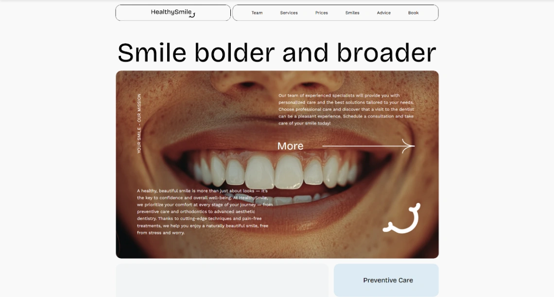Viewport: 554px width, 297px height.
Task: Open the Advice section
Action: [x=384, y=13]
